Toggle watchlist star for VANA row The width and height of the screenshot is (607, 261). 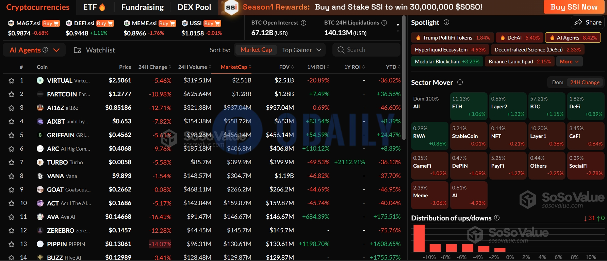tap(11, 176)
